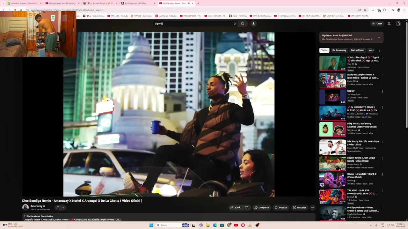
Task: Share the video using Compartir
Action: coord(261,208)
